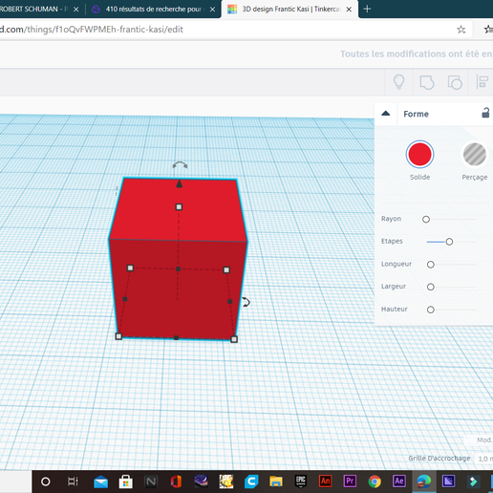Click the Microsoft Edge taskbar icon
The image size is (493, 493).
point(423,482)
